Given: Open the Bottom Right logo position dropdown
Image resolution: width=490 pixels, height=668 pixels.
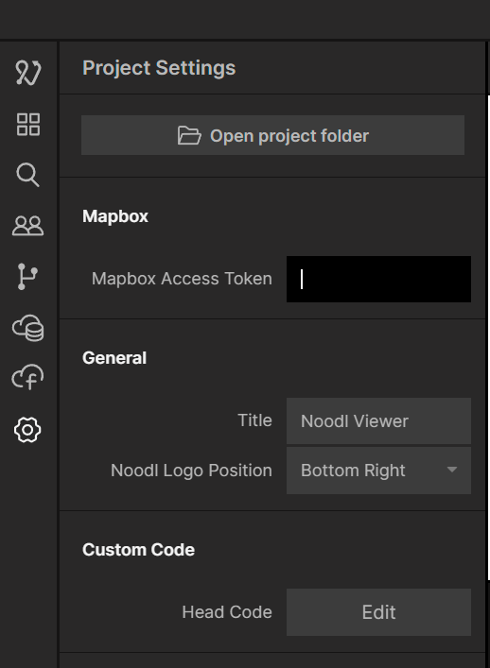Looking at the screenshot, I should point(378,471).
